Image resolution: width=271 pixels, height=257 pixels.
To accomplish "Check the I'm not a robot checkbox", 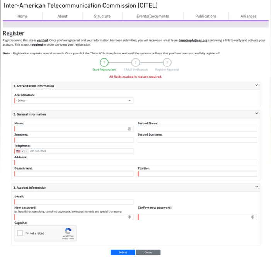I will 20,233.
